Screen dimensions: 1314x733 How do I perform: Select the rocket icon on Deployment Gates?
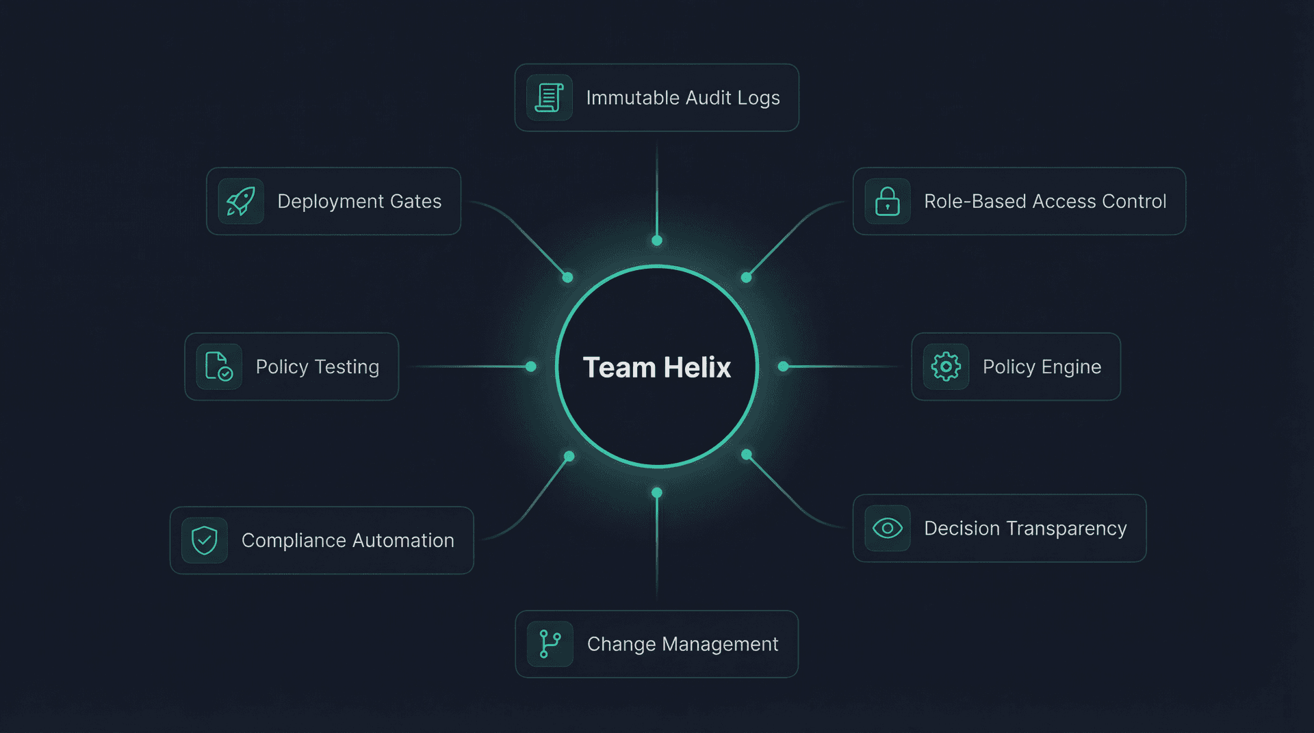coord(240,201)
